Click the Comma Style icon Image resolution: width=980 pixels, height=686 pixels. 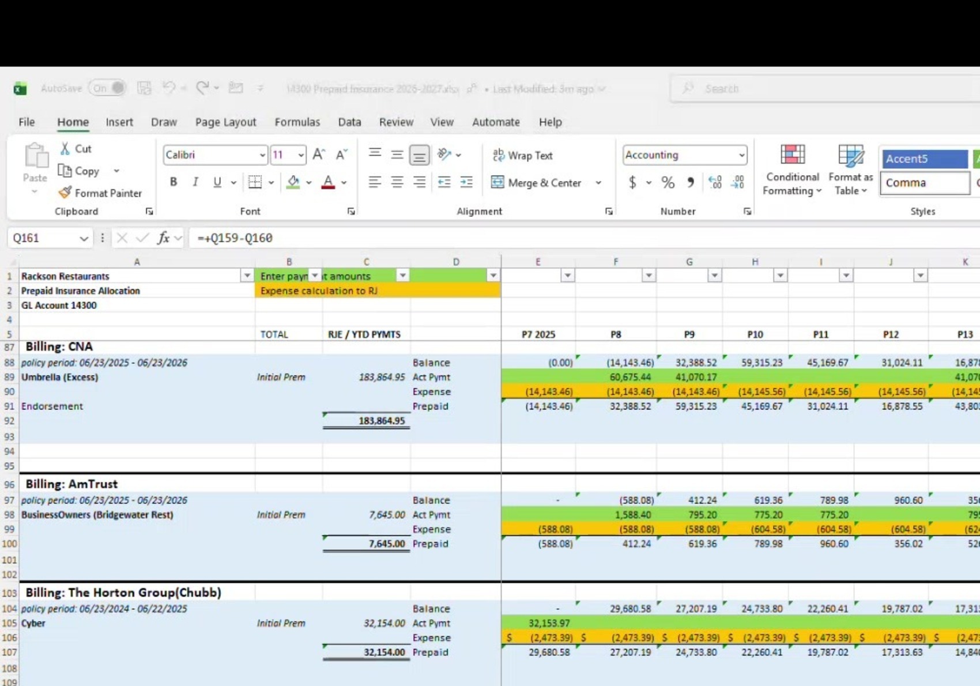coord(691,183)
